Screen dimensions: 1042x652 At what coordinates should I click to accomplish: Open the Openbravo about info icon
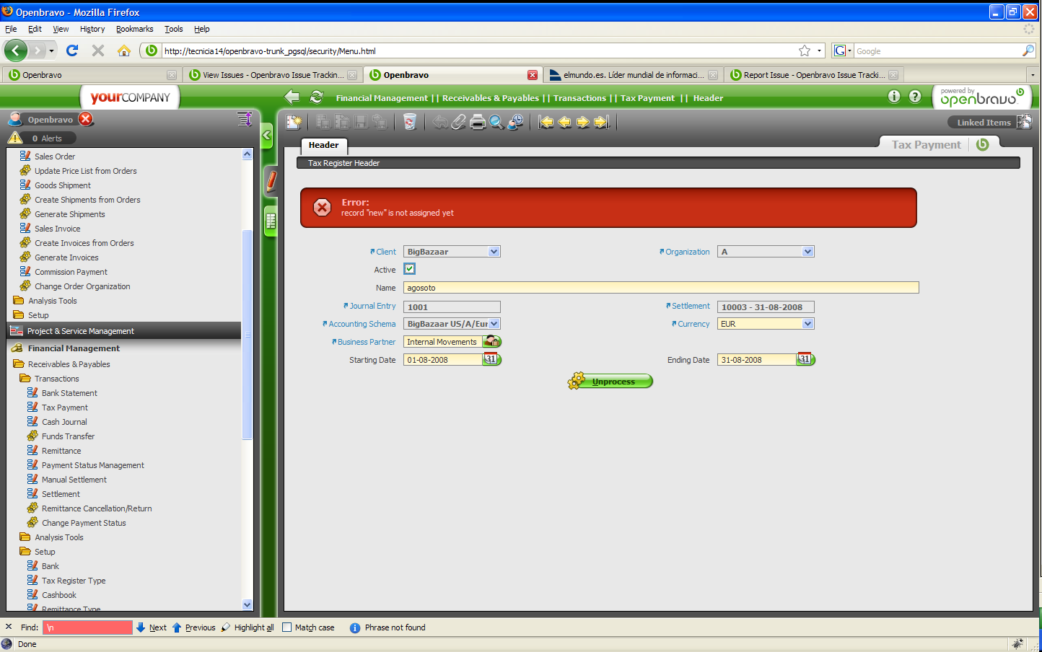(x=894, y=97)
